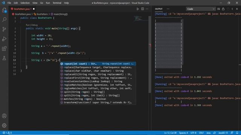The height and width of the screenshot is (135, 241).
Task: Change language mode via Java status item
Action: click(208, 133)
